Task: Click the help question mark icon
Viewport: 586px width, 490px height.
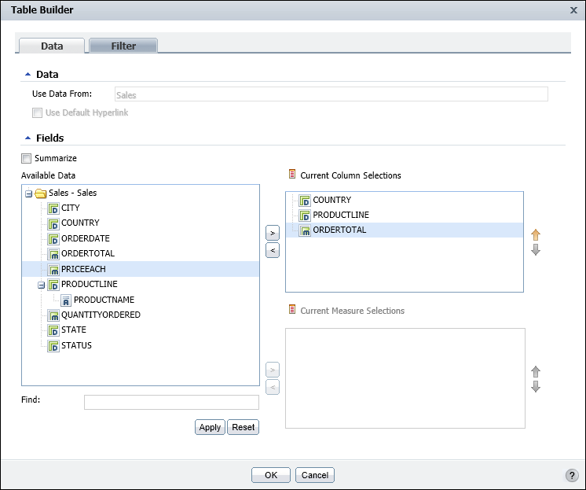Action: tap(572, 475)
